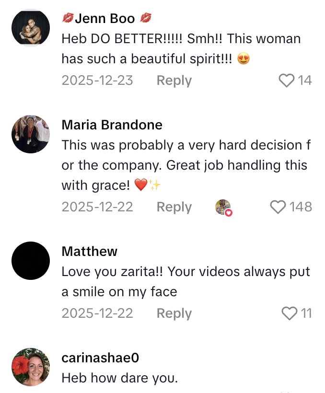This screenshot has width=325, height=393.
Task: Reply to Maria Brandone's comment
Action: 174,207
